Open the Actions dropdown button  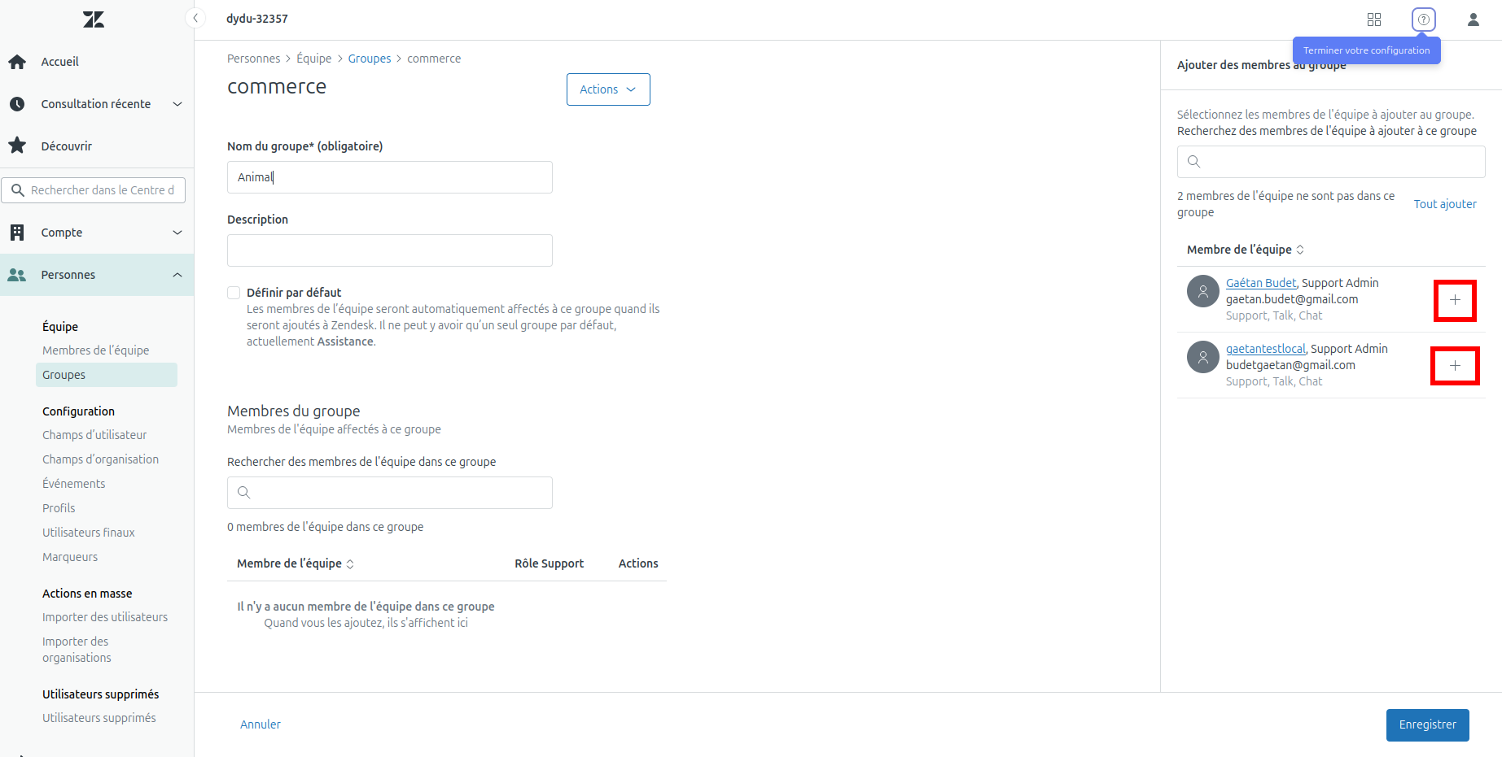[608, 89]
